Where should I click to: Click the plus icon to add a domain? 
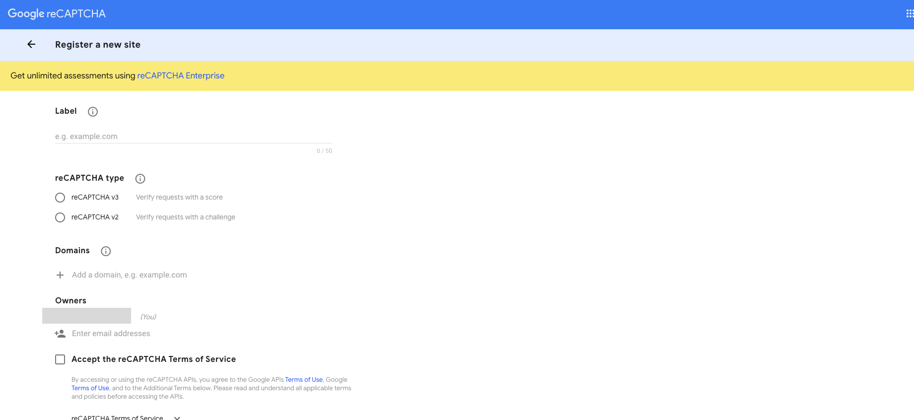(x=60, y=275)
